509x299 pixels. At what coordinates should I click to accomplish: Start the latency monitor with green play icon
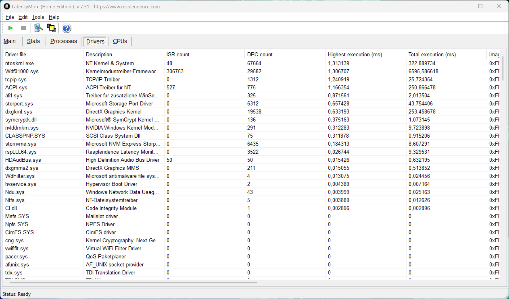[x=11, y=28]
